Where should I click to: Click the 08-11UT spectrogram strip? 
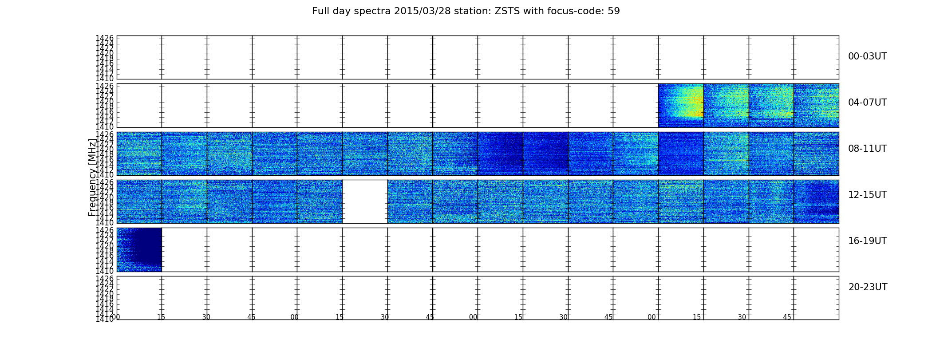tap(478, 154)
